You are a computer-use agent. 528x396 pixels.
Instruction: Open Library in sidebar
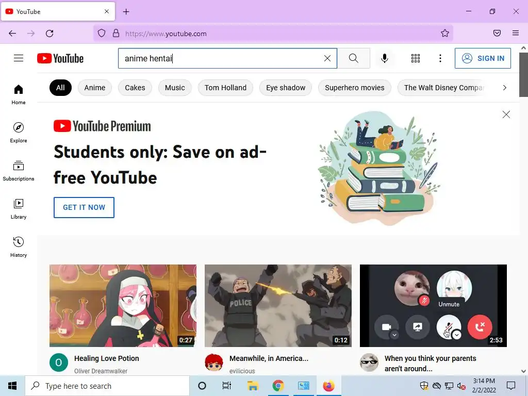[19, 209]
